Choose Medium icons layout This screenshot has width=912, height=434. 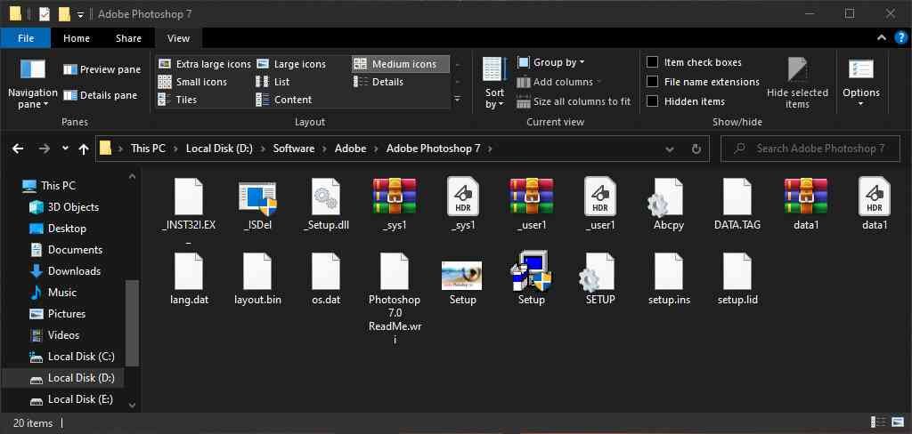[x=401, y=64]
